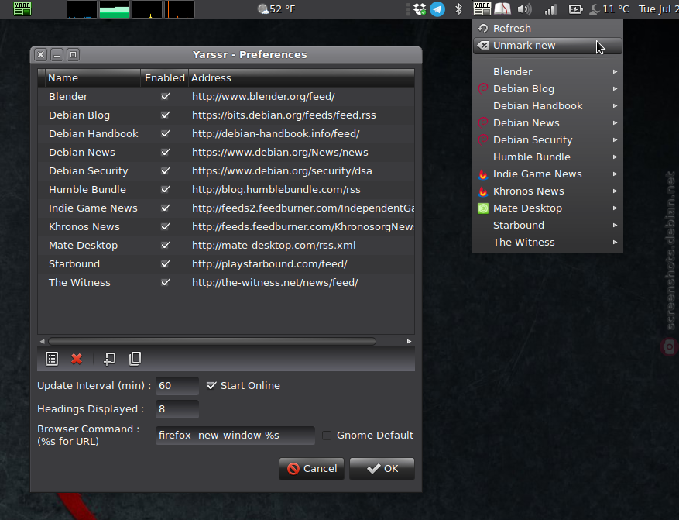Click the 52 °F weather applet
This screenshot has width=679, height=520.
[276, 9]
